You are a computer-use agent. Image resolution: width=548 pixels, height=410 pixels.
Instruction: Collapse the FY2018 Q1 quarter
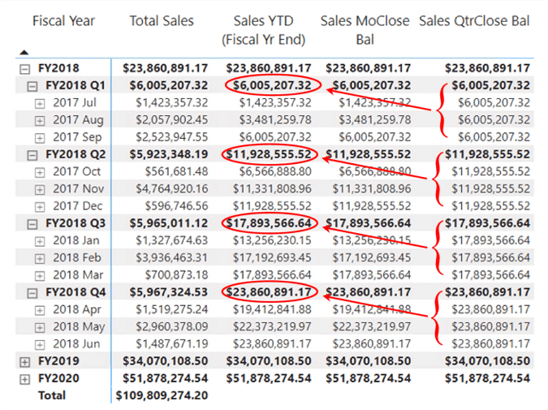tap(32, 84)
